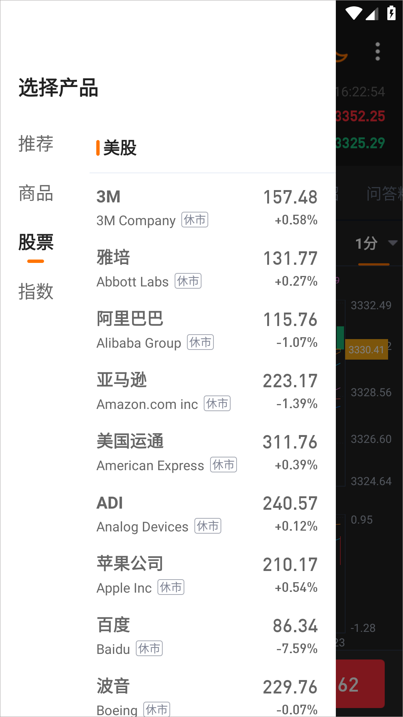Image resolution: width=403 pixels, height=717 pixels.
Task: Expand the 1分 timeframe dropdown arrow
Action: pyautogui.click(x=393, y=243)
